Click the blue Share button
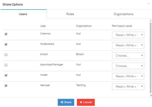152x107 pixels. [x=66, y=102]
